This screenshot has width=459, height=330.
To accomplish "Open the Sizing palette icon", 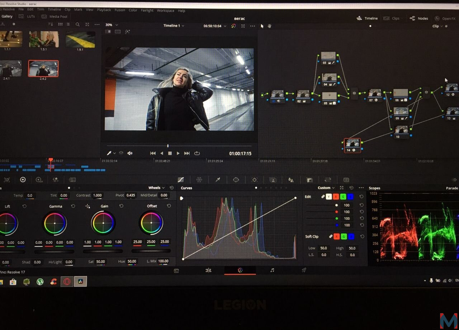I will click(327, 180).
